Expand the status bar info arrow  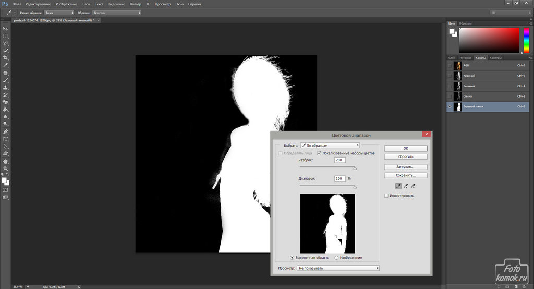pyautogui.click(x=79, y=287)
